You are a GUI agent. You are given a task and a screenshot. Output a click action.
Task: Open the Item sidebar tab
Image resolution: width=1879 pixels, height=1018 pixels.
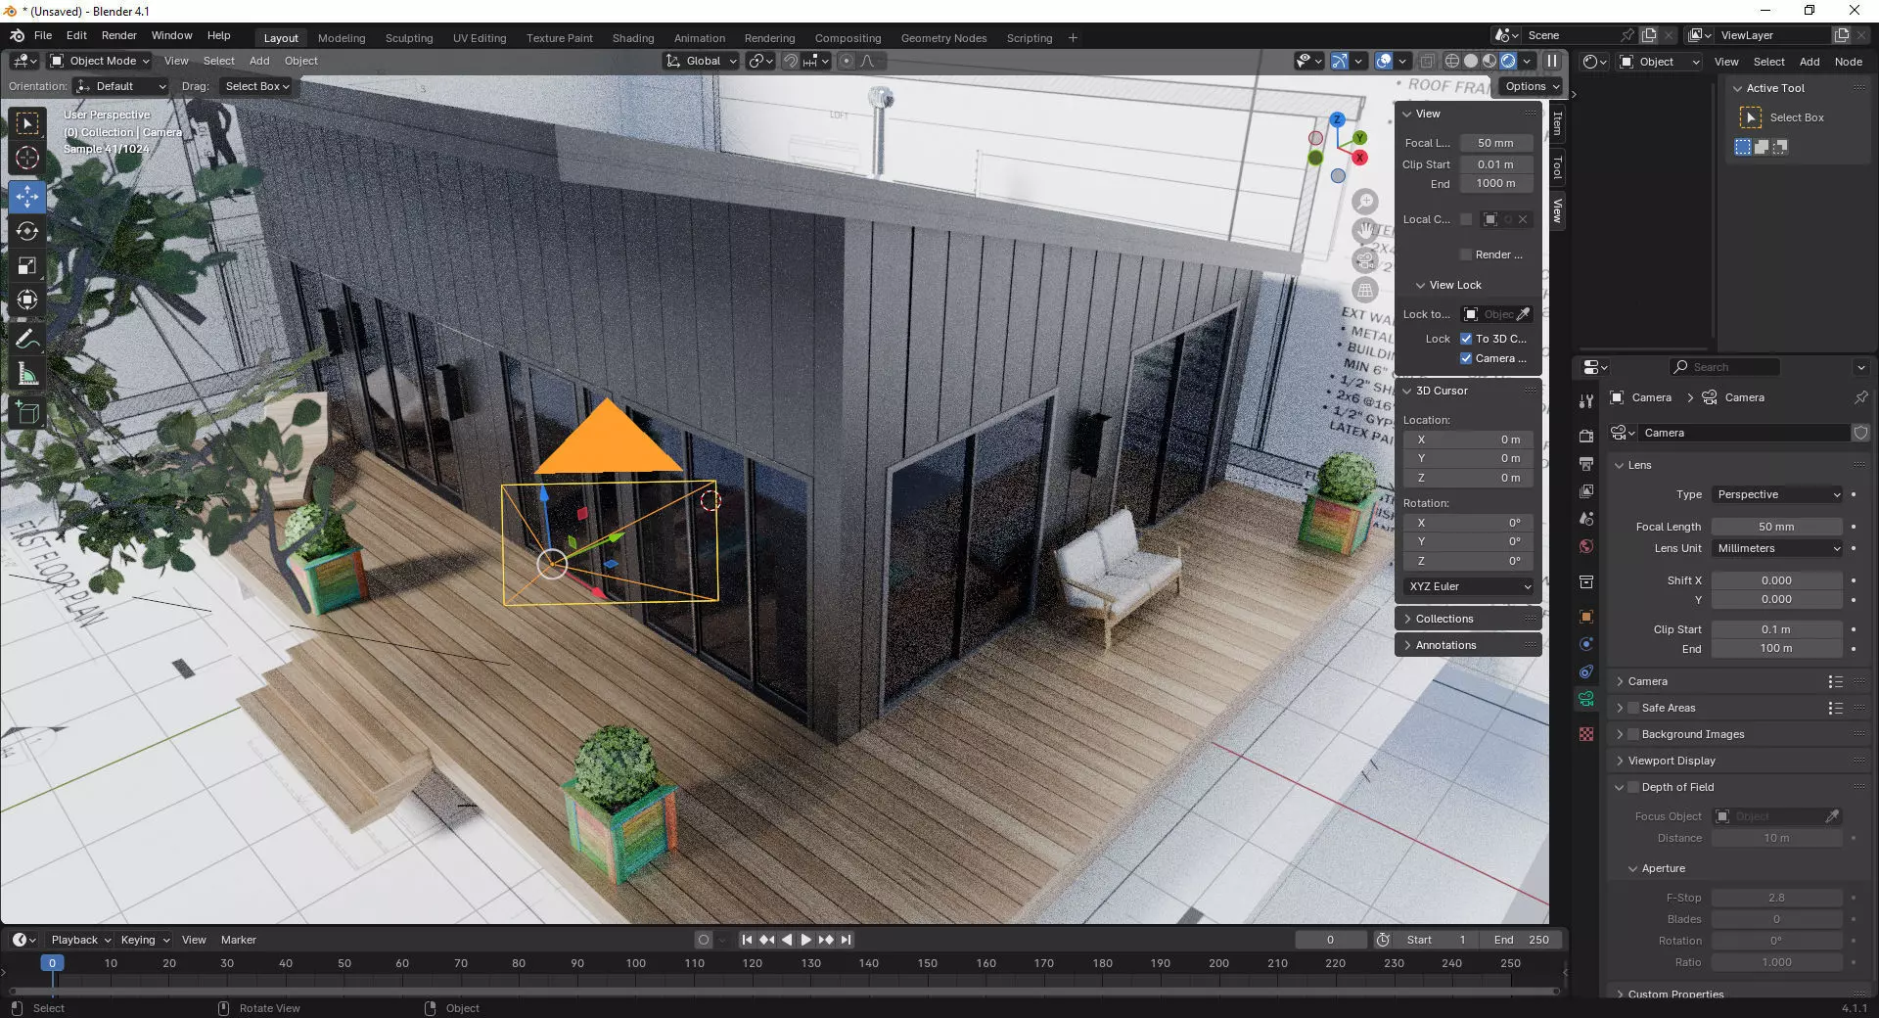(1557, 123)
